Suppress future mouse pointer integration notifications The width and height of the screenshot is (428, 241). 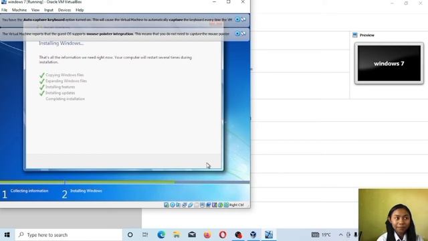(243, 33)
